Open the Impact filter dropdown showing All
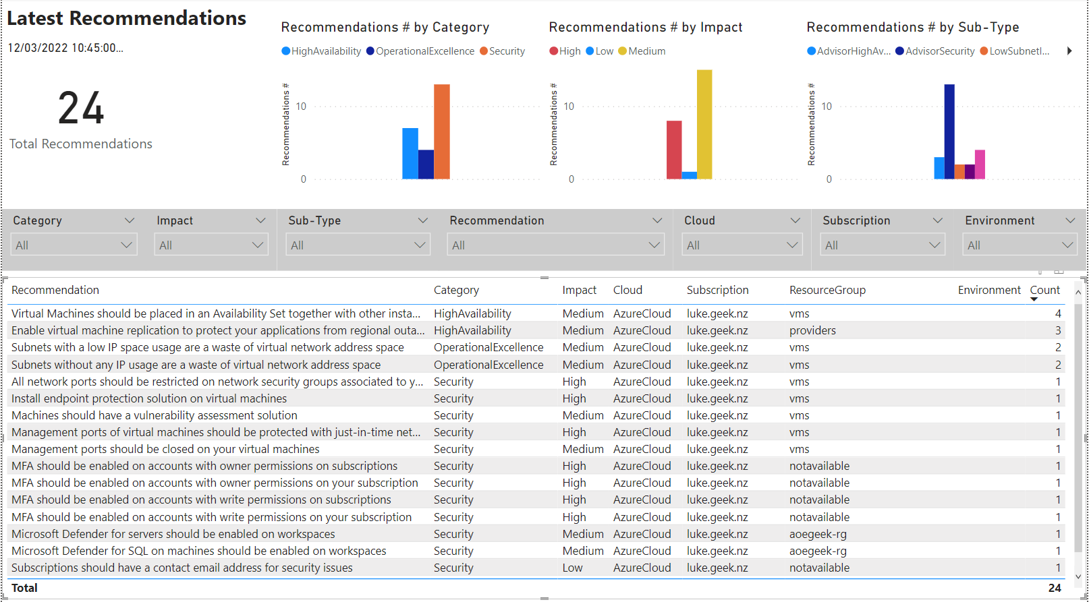The height and width of the screenshot is (602, 1089). (211, 245)
